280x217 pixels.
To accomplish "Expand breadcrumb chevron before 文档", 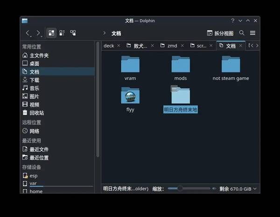I will 104,33.
